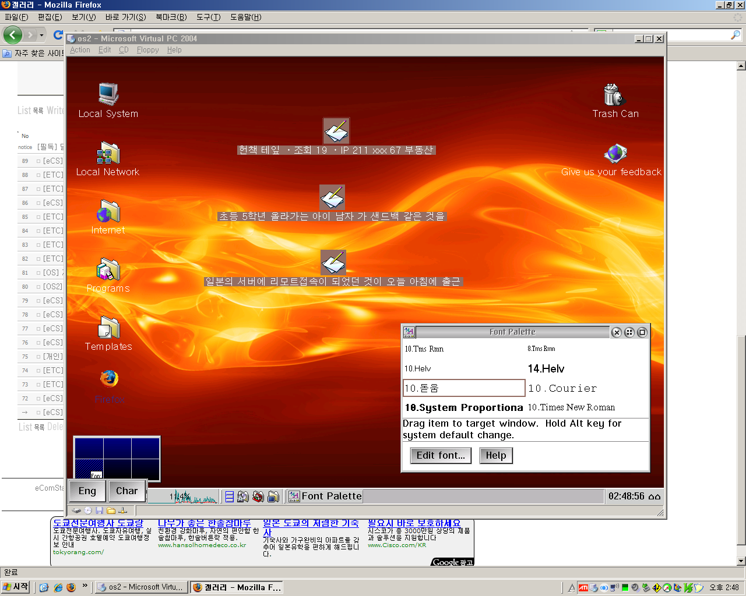The image size is (746, 596).
Task: Click the shared folder icon in Virtual PC status bar
Action: [x=111, y=510]
